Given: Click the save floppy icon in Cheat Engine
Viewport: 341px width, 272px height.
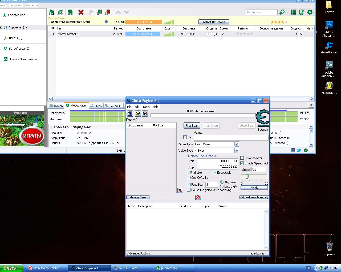Looking at the screenshot, I should click(x=145, y=114).
